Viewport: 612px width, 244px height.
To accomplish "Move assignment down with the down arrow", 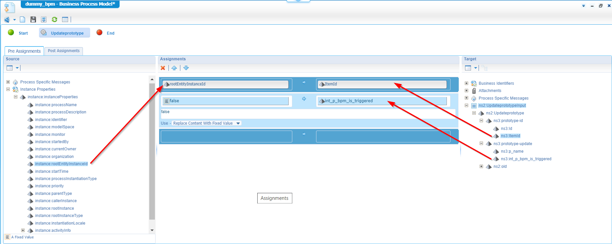I will click(x=186, y=68).
